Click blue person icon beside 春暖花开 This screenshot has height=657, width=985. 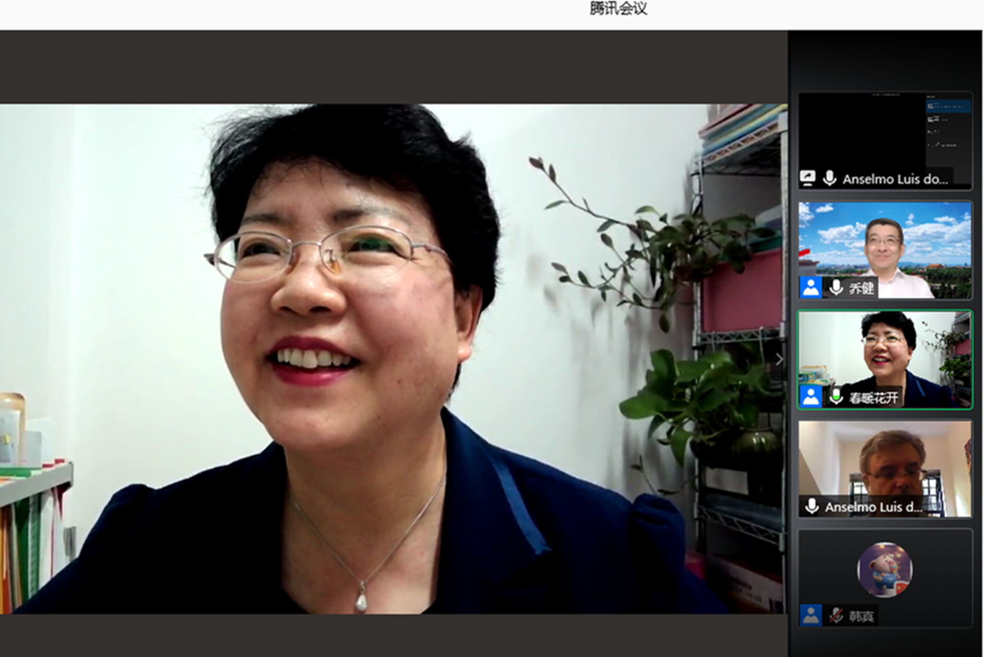pyautogui.click(x=811, y=397)
